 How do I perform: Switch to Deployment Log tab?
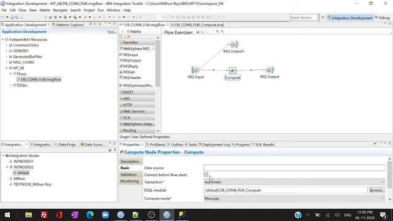[214, 145]
